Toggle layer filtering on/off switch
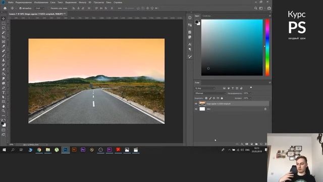 (x=251, y=87)
